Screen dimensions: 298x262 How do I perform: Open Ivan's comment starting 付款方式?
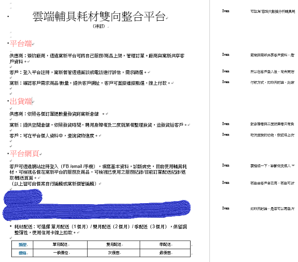pos(272,83)
